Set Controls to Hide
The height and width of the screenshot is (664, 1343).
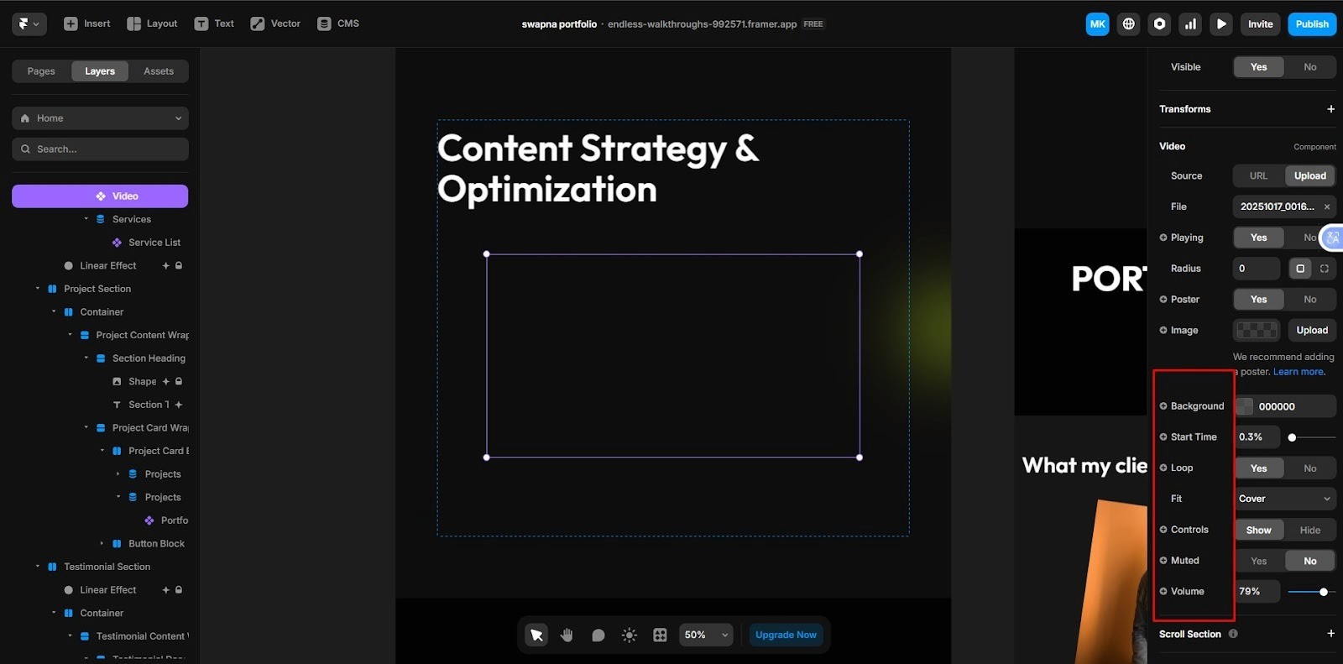point(1310,530)
